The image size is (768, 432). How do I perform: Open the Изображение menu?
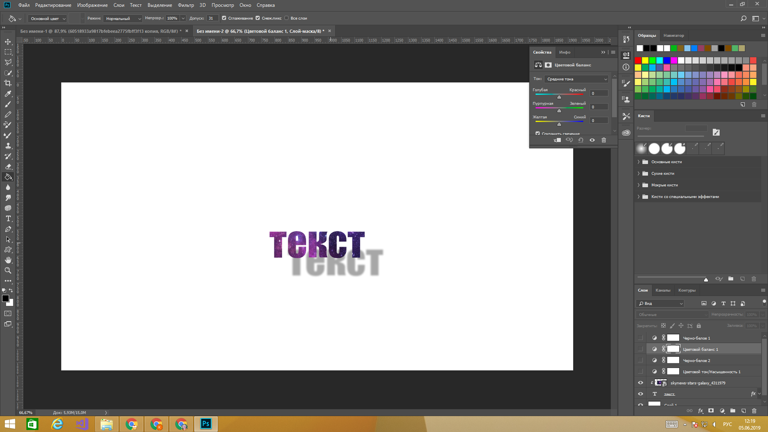(92, 5)
